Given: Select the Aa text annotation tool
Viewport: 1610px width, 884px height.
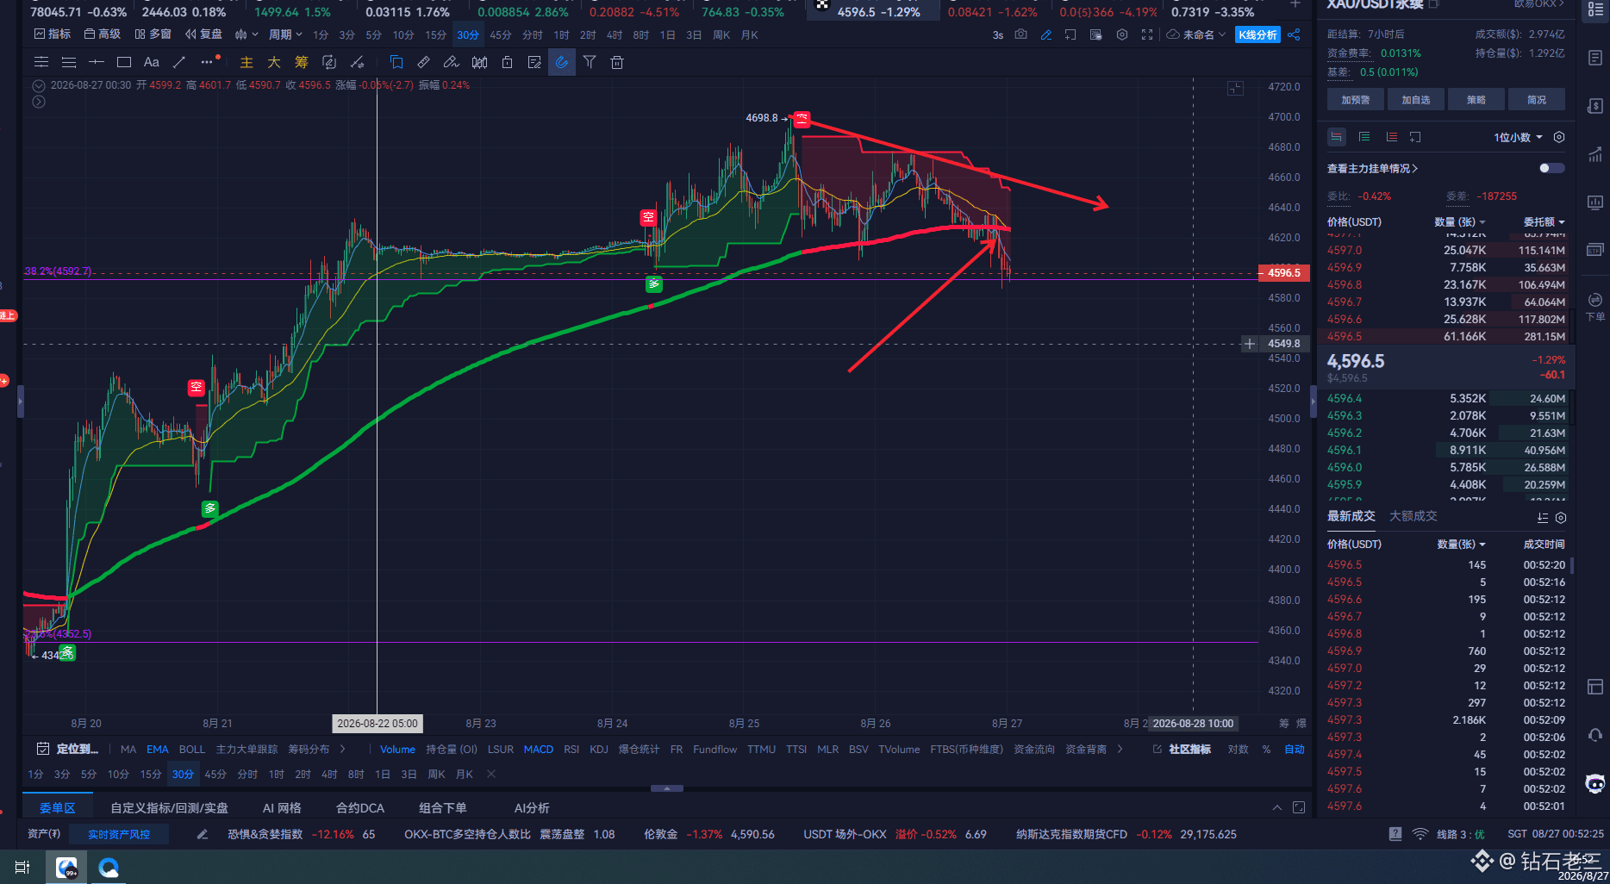Looking at the screenshot, I should point(152,62).
